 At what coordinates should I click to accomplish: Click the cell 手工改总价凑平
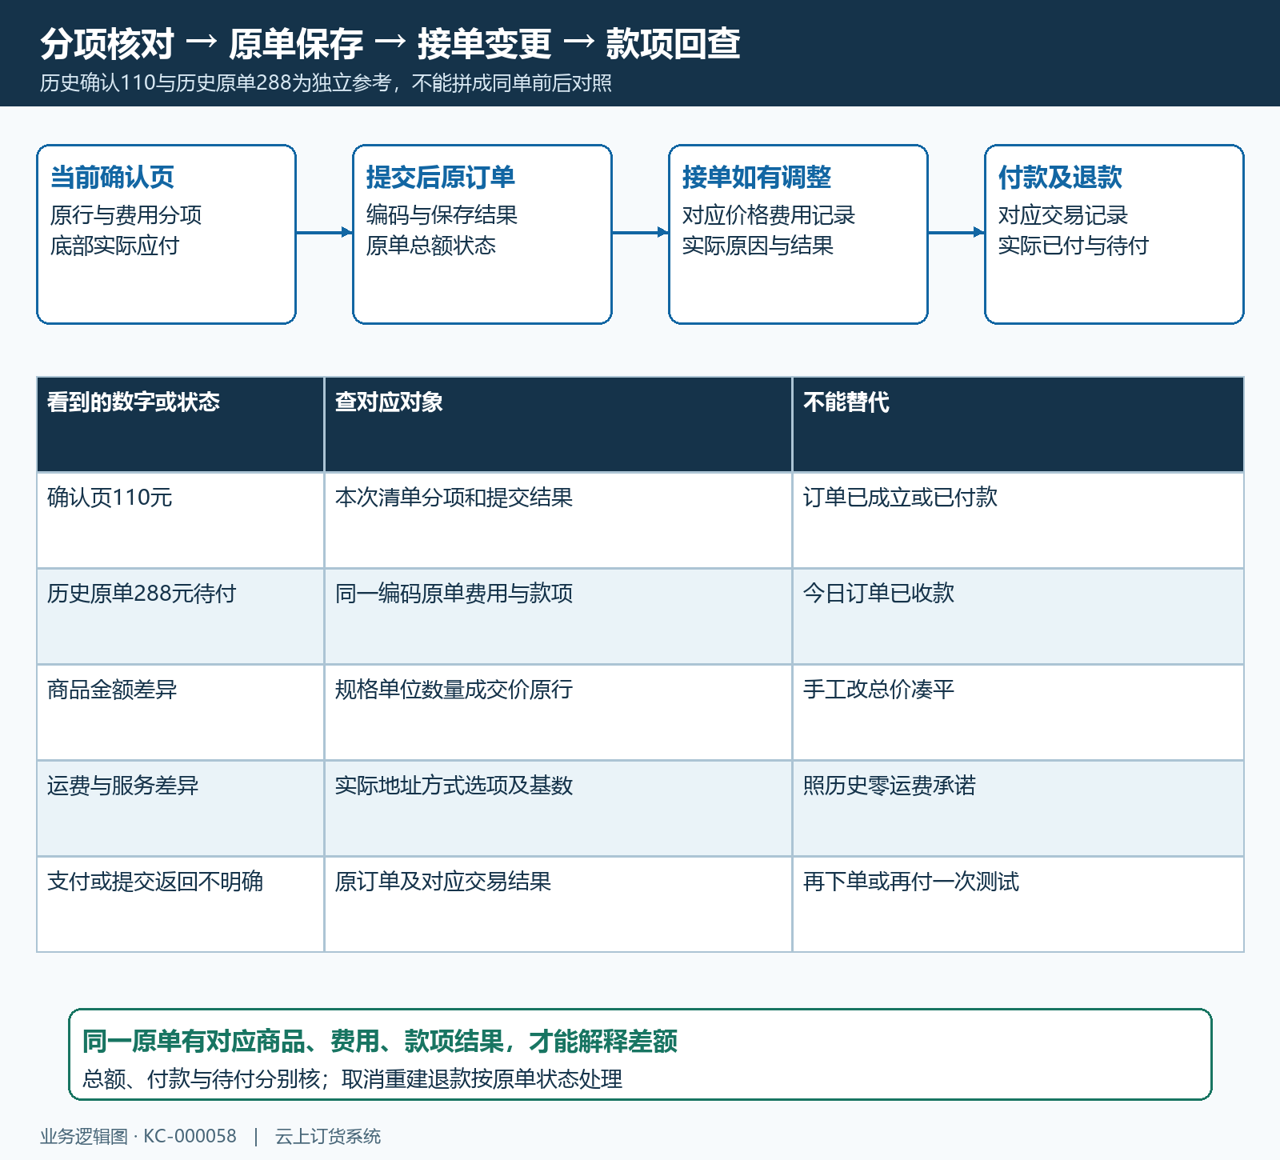[x=1018, y=712]
